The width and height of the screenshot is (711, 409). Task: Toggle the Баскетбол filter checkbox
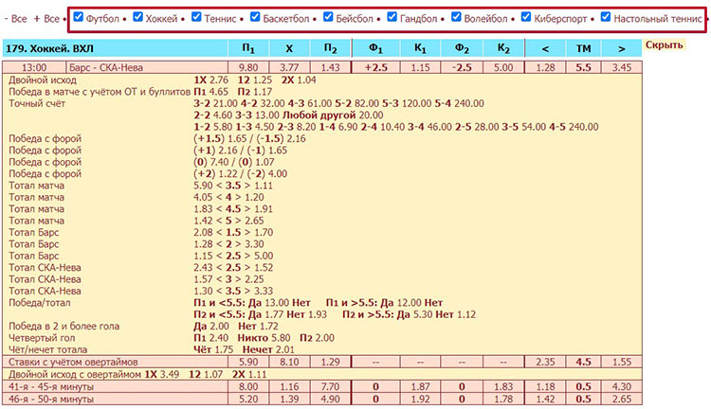256,17
